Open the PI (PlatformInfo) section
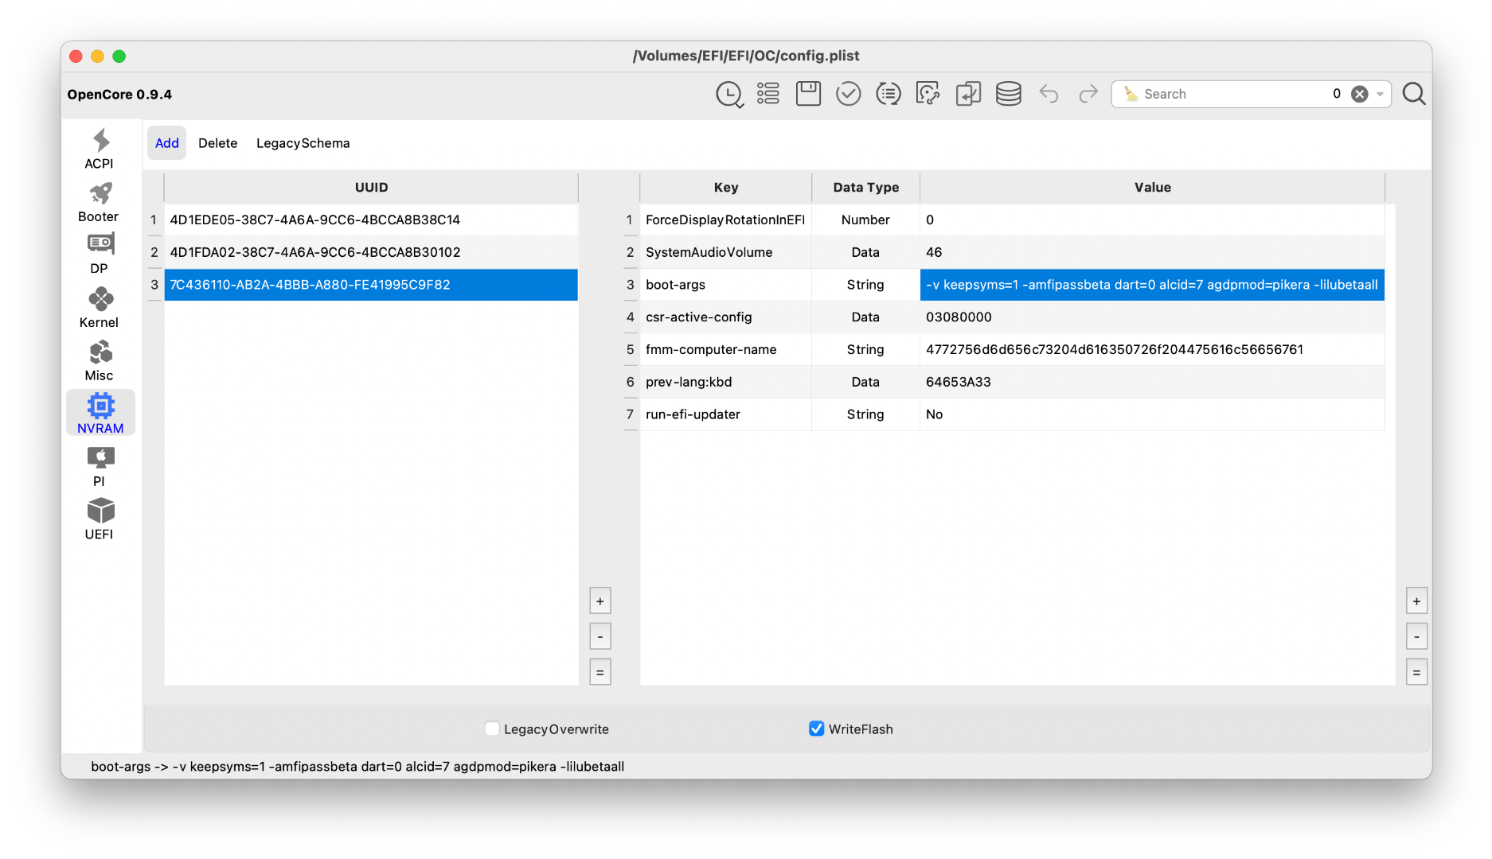The height and width of the screenshot is (859, 1492). (100, 467)
